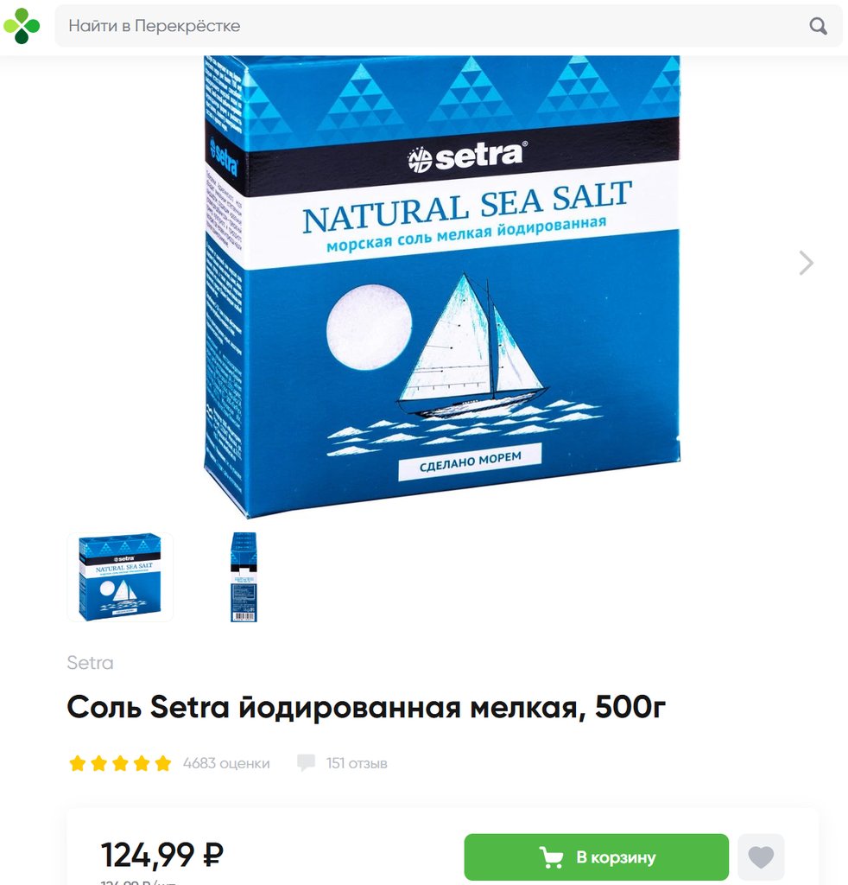848x885 pixels.
Task: Click the "NATURAL SEA SALT" heading on the package
Action: pos(467,207)
